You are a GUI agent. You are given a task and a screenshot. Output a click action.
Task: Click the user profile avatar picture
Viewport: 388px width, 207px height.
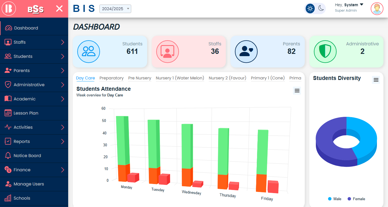[x=377, y=9]
